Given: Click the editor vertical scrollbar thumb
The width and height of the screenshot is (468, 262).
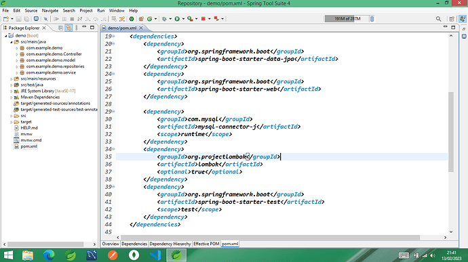Looking at the screenshot, I should point(450,132).
